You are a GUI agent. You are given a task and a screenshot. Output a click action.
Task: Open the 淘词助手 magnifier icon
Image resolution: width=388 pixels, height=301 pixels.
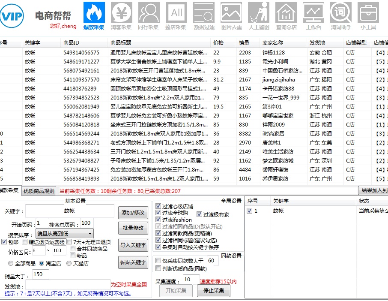pyautogui.click(x=341, y=12)
